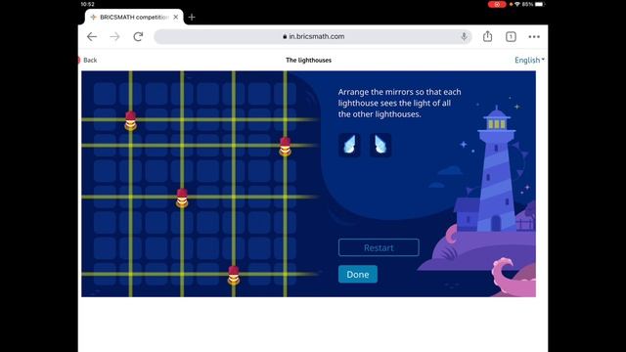The height and width of the screenshot is (352, 626).
Task: Select the BRICSMATH competition tab
Action: [x=134, y=18]
